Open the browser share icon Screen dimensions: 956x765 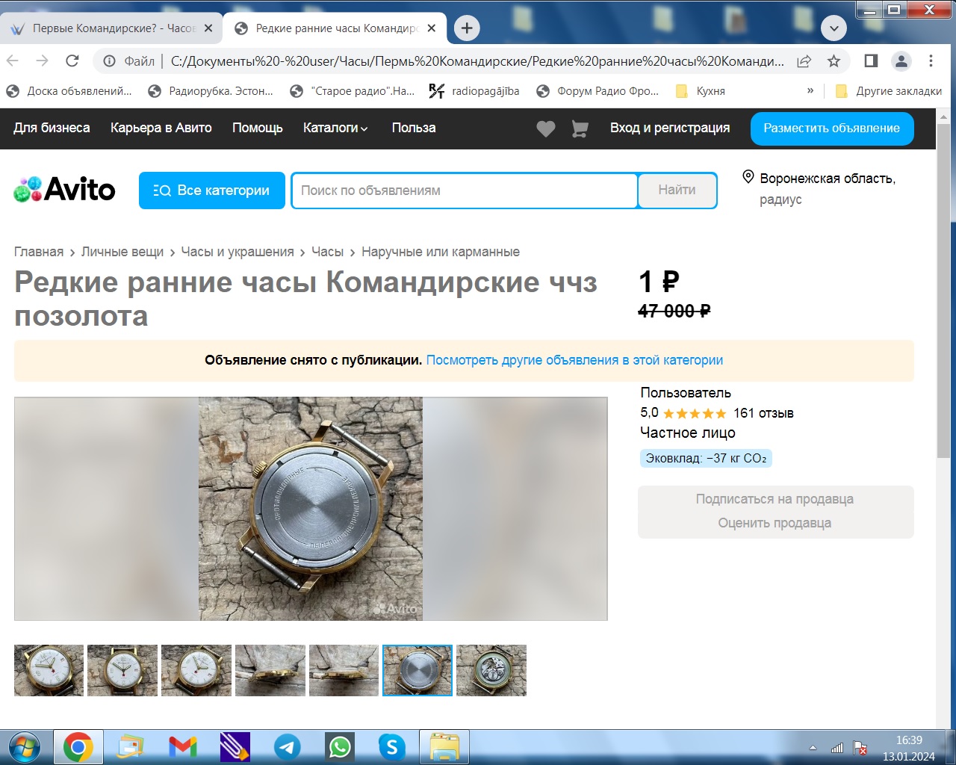(x=804, y=61)
